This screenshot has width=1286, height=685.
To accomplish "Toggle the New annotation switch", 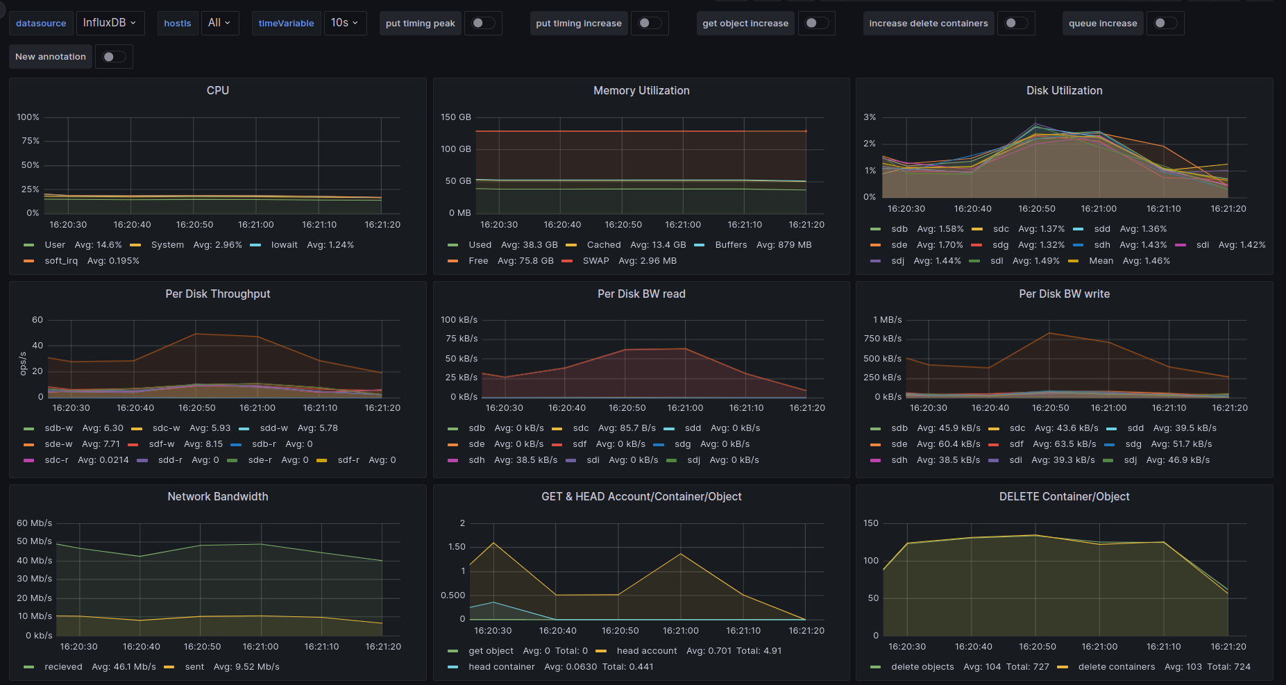I will [x=114, y=57].
